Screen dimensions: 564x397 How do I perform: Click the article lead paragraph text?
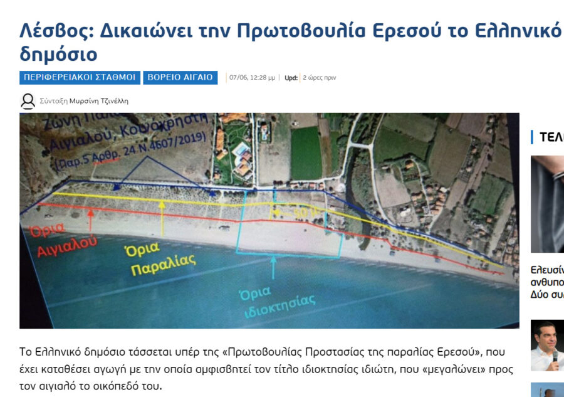pyautogui.click(x=266, y=369)
